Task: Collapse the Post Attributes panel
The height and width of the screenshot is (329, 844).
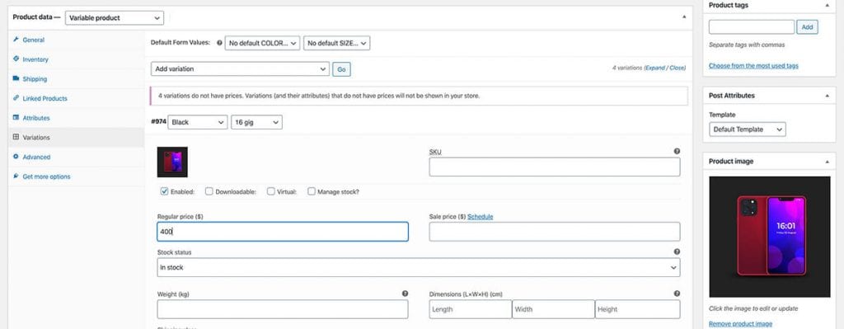Action: pyautogui.click(x=828, y=96)
